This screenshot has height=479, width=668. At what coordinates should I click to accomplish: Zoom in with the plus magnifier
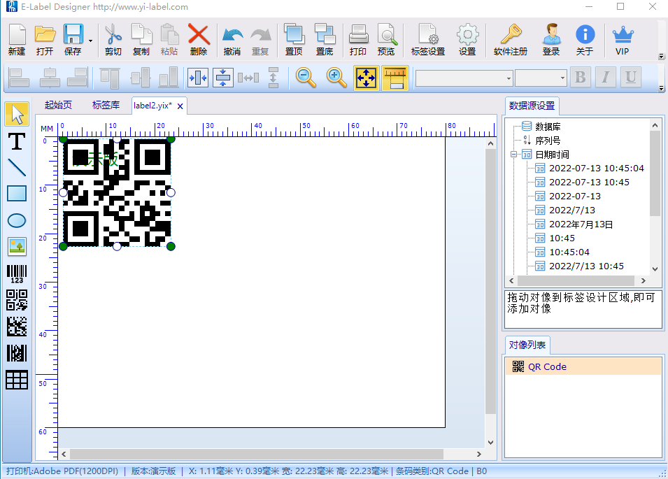(336, 78)
